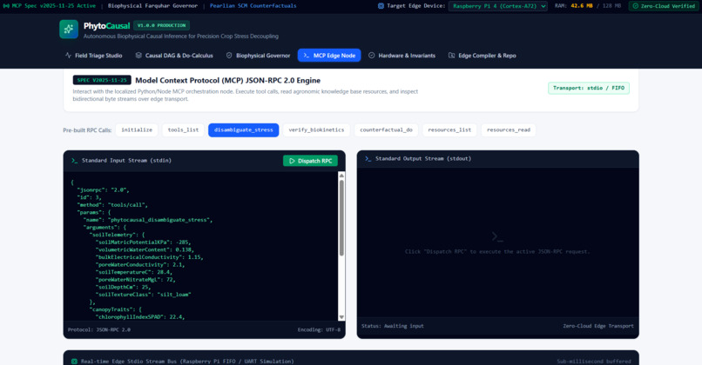
Task: Click the play icon in Dispatch RPC
Action: coord(292,161)
